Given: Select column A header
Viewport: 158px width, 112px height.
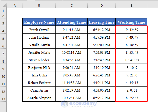Looking at the screenshot, I should pos(15,5).
